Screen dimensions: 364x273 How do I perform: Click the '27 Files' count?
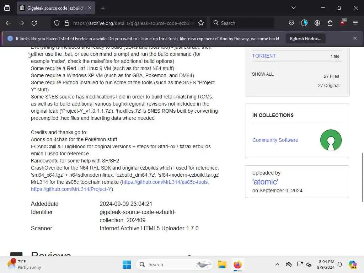[x=331, y=76]
